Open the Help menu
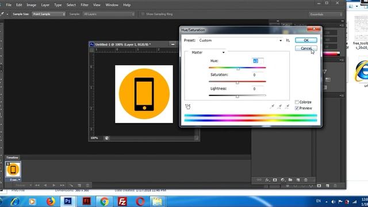This screenshot has width=368, height=207. [126, 5]
